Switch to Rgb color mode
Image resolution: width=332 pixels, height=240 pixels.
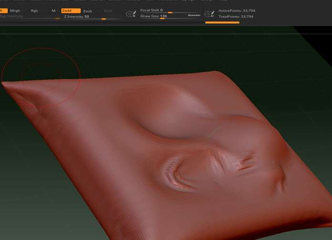click(x=34, y=10)
